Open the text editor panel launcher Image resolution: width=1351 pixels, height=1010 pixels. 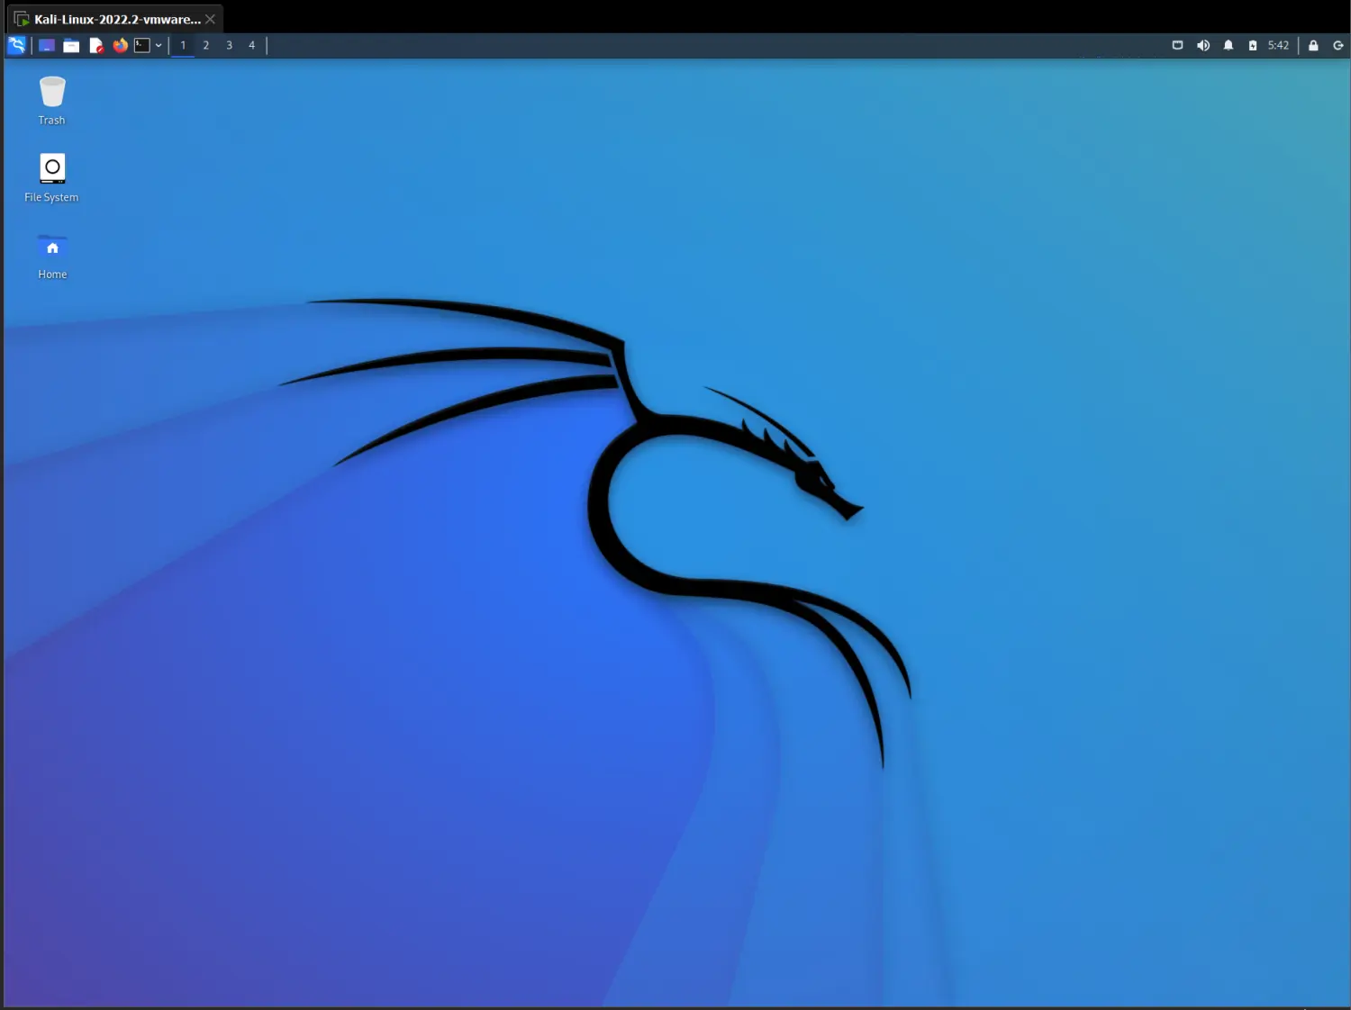point(96,45)
